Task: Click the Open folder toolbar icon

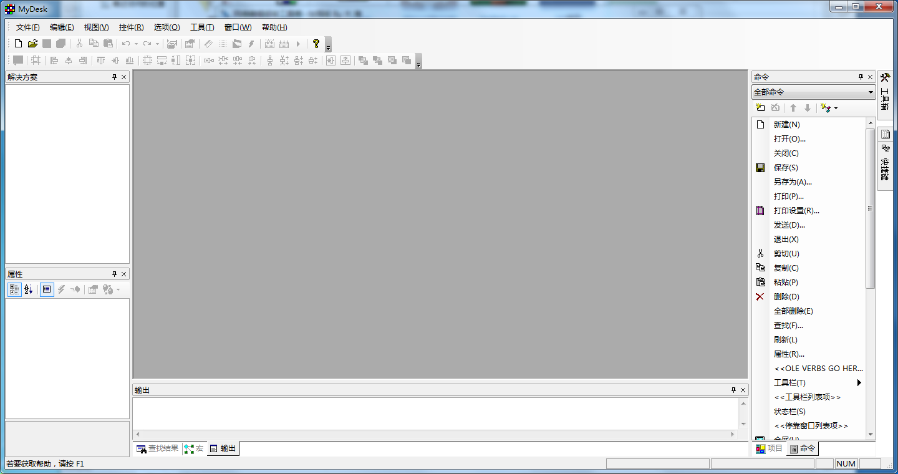Action: coord(32,44)
